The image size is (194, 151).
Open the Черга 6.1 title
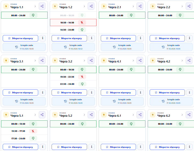[x=115, y=116]
